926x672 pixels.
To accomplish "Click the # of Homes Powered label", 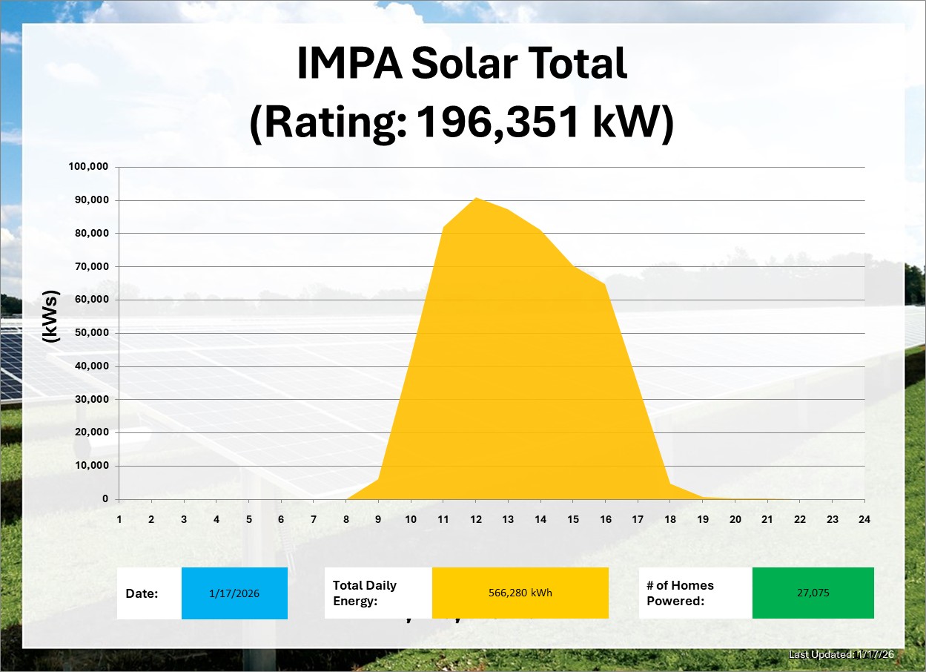I will 680,593.
